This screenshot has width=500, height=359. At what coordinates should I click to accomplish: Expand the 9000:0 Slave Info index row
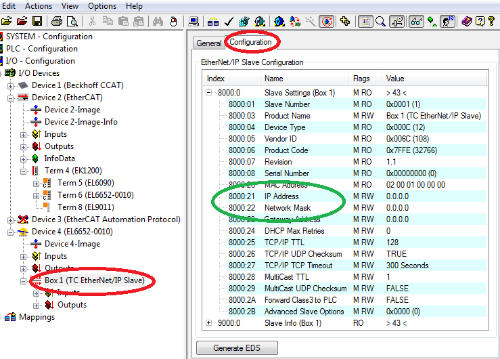(x=208, y=322)
